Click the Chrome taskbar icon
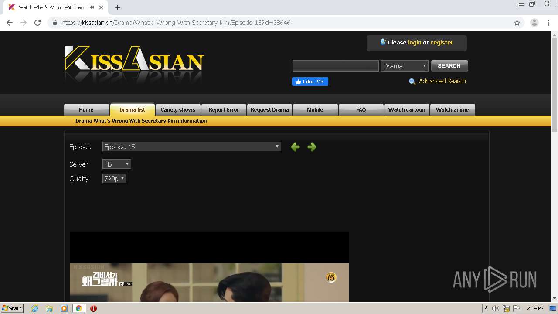Image resolution: width=558 pixels, height=314 pixels. click(78, 308)
